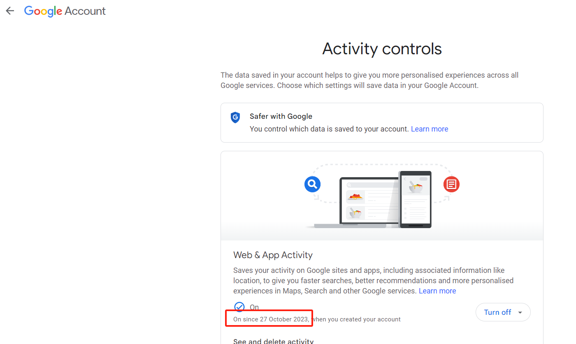
Task: Click the pasta dish image on laptop
Action: (355, 197)
